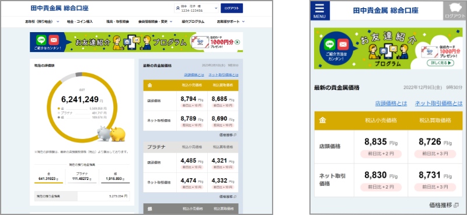Click the total 6,241,249 円 in the chart
The width and height of the screenshot is (467, 215).
tap(82, 99)
